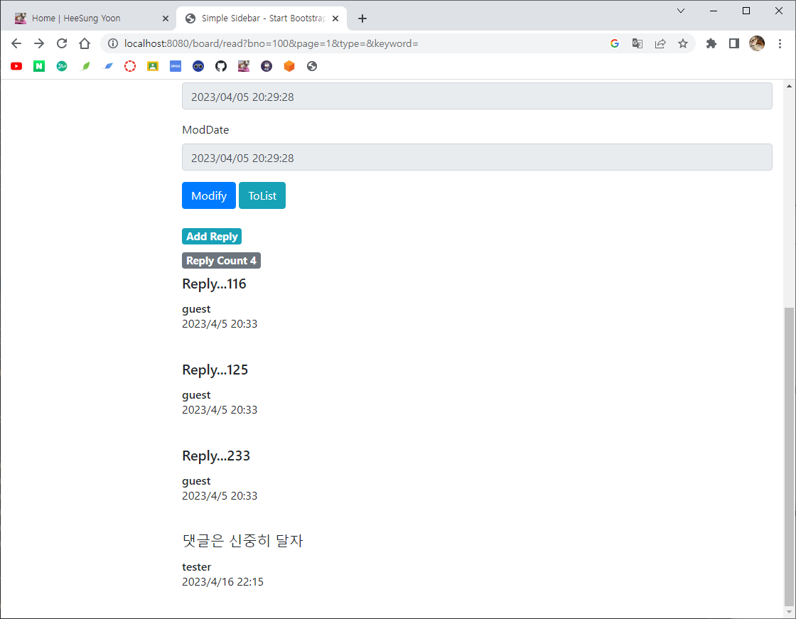796x619 pixels.
Task: Select the Simple Sidebar tab
Action: coord(262,18)
